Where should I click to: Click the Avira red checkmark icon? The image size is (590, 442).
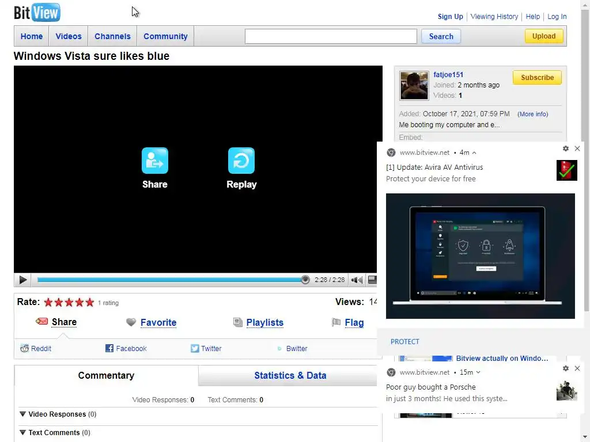(x=567, y=170)
